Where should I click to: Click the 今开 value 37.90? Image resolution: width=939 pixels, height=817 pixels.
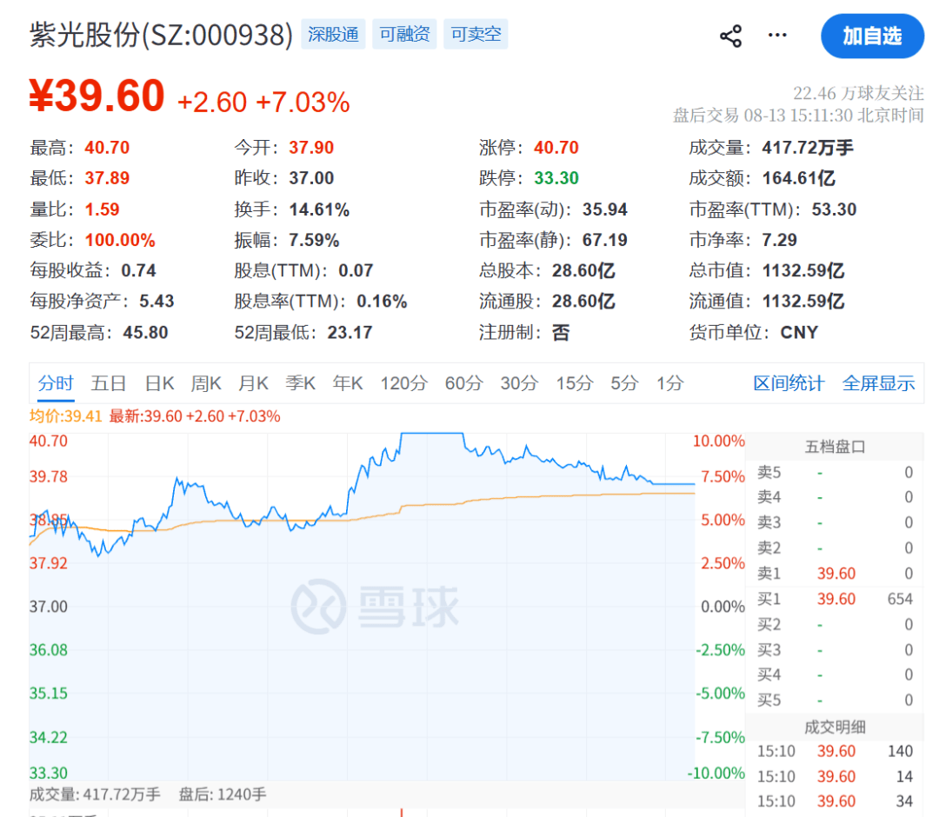[311, 148]
